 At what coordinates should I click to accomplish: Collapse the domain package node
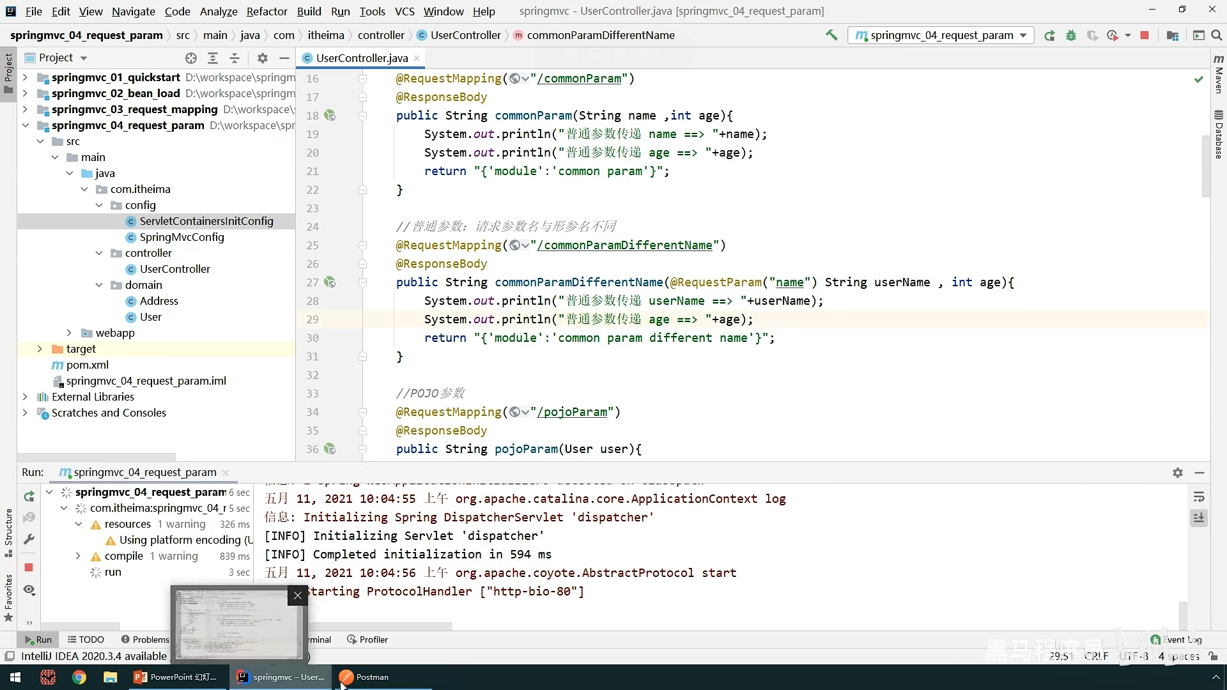coord(99,285)
